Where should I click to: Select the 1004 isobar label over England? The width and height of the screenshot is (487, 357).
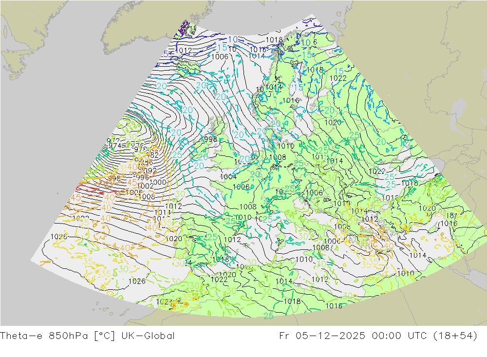[228, 177]
